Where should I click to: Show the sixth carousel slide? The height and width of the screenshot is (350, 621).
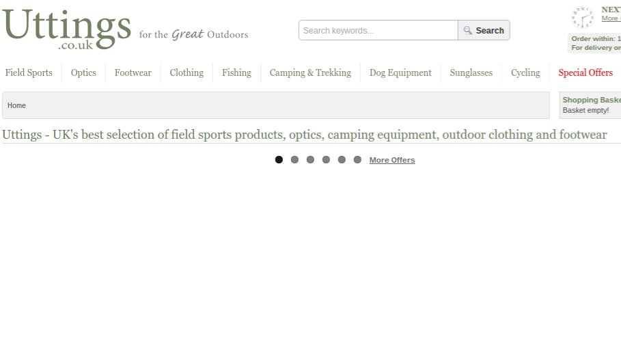click(357, 159)
